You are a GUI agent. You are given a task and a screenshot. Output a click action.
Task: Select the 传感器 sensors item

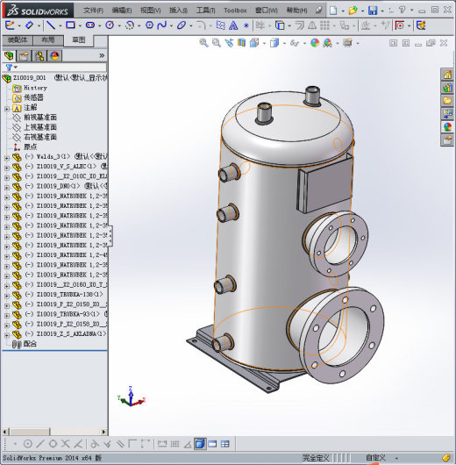[x=33, y=97]
